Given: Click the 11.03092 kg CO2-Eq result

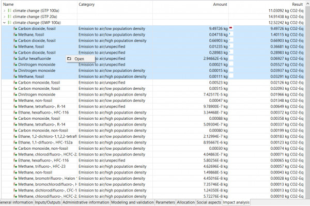Looking at the screenshot, I should pyautogui.click(x=286, y=11).
